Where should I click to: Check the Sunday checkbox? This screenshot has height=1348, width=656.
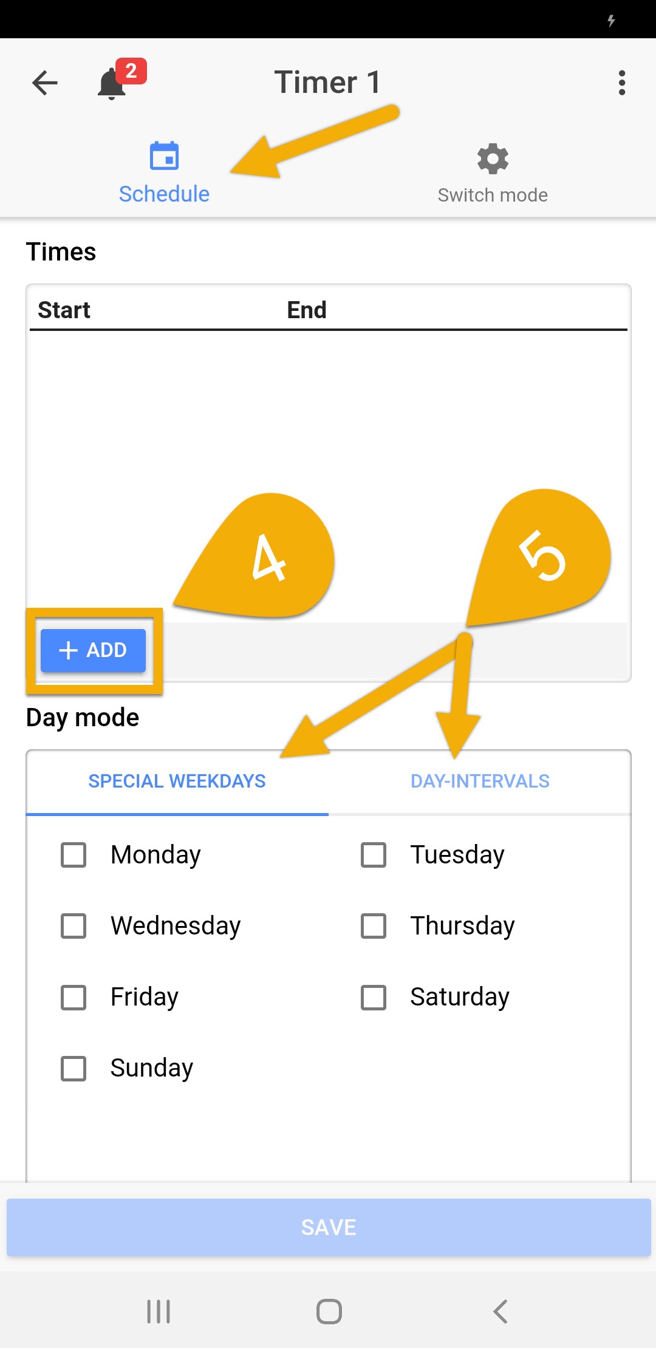click(73, 1068)
